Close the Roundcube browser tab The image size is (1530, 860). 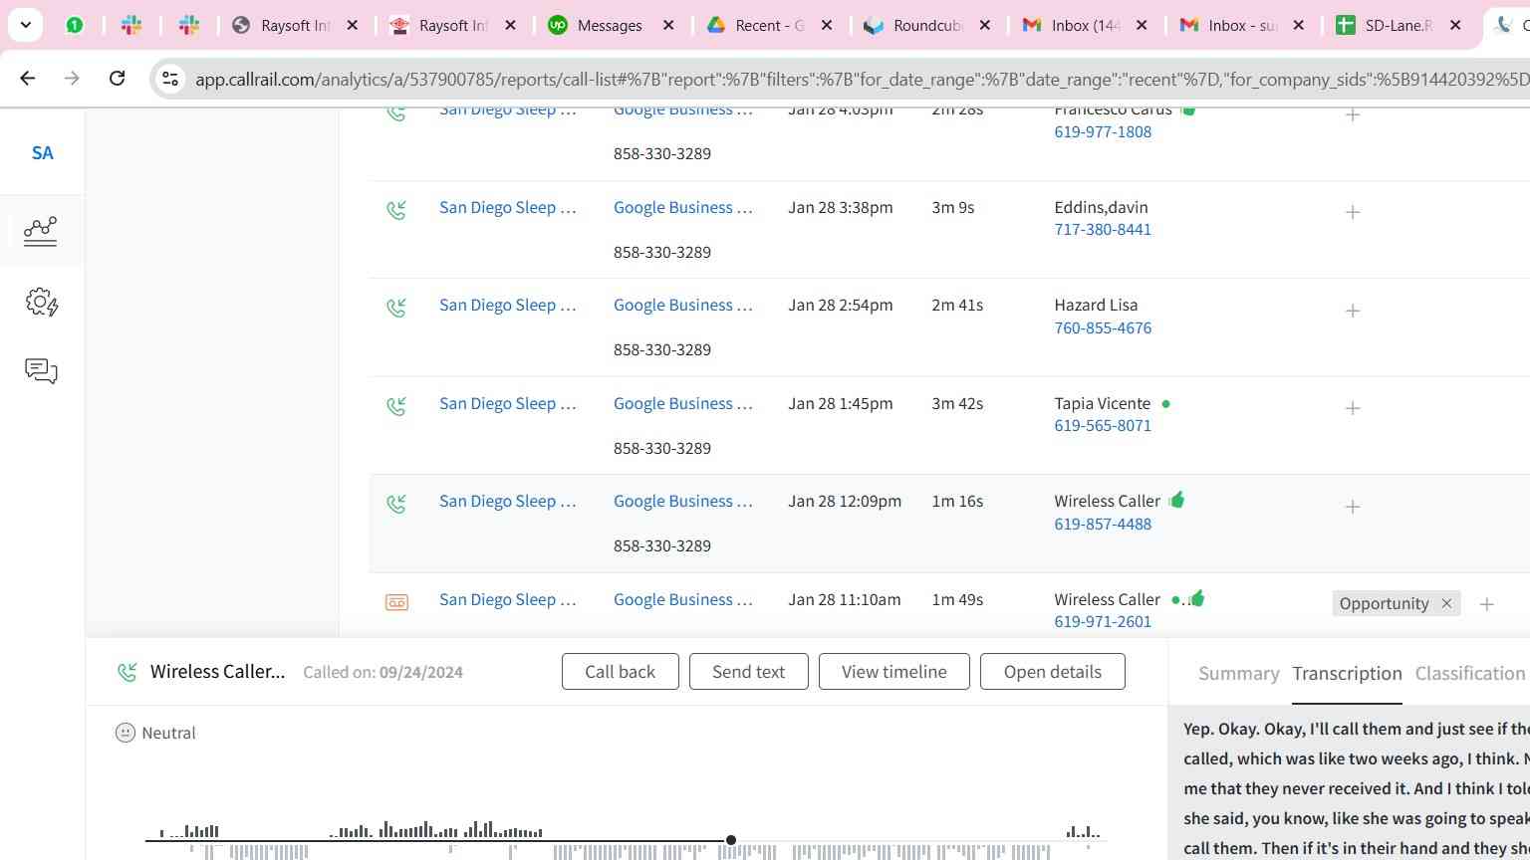click(x=985, y=26)
